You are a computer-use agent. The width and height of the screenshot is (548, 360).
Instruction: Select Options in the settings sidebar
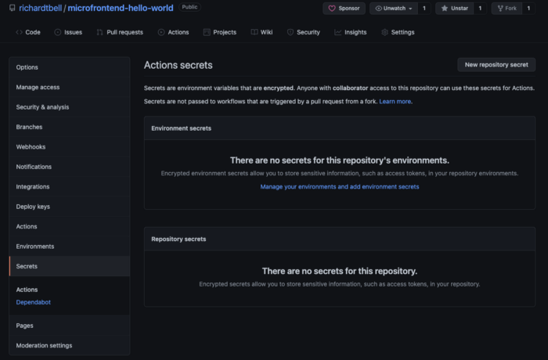click(70, 67)
